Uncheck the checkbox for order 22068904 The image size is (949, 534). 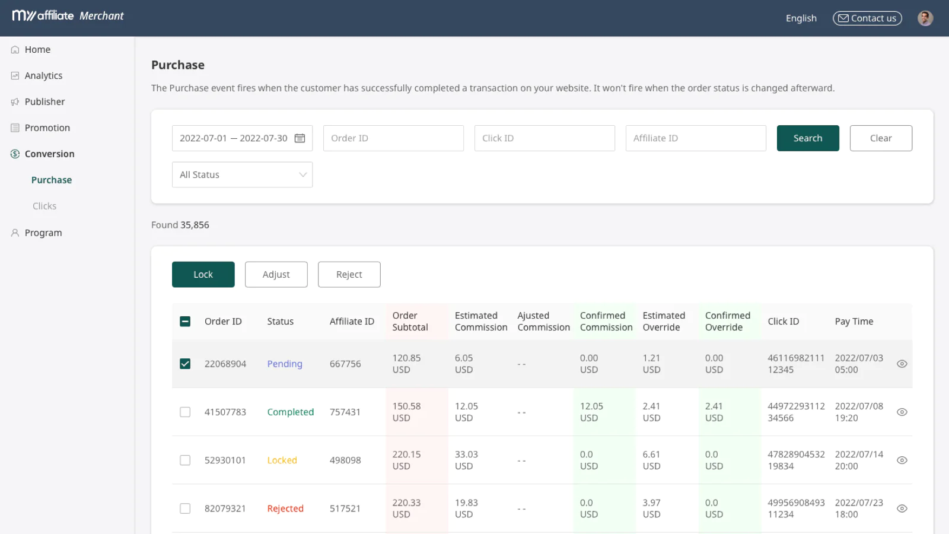point(185,364)
